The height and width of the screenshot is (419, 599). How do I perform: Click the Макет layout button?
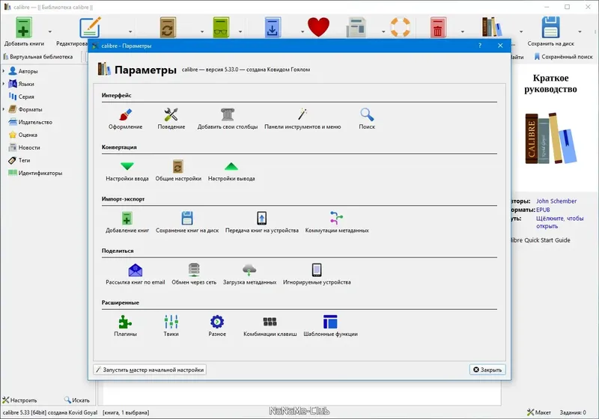coord(539,412)
